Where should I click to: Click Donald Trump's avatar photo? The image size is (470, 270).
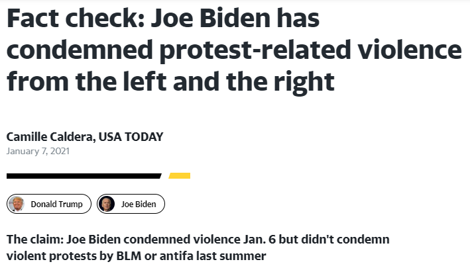[x=18, y=204]
